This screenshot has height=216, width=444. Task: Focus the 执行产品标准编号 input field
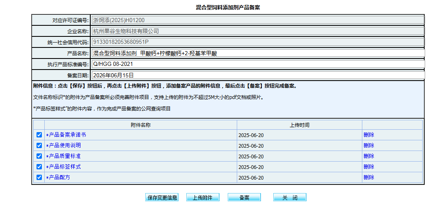(258, 64)
